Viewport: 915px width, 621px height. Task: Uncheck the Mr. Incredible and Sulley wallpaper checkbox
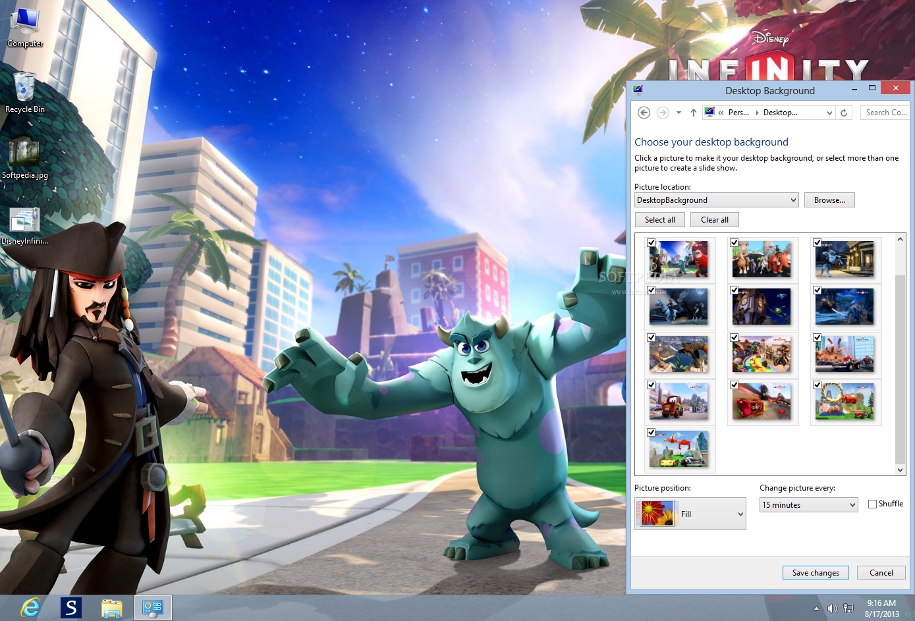click(x=651, y=242)
